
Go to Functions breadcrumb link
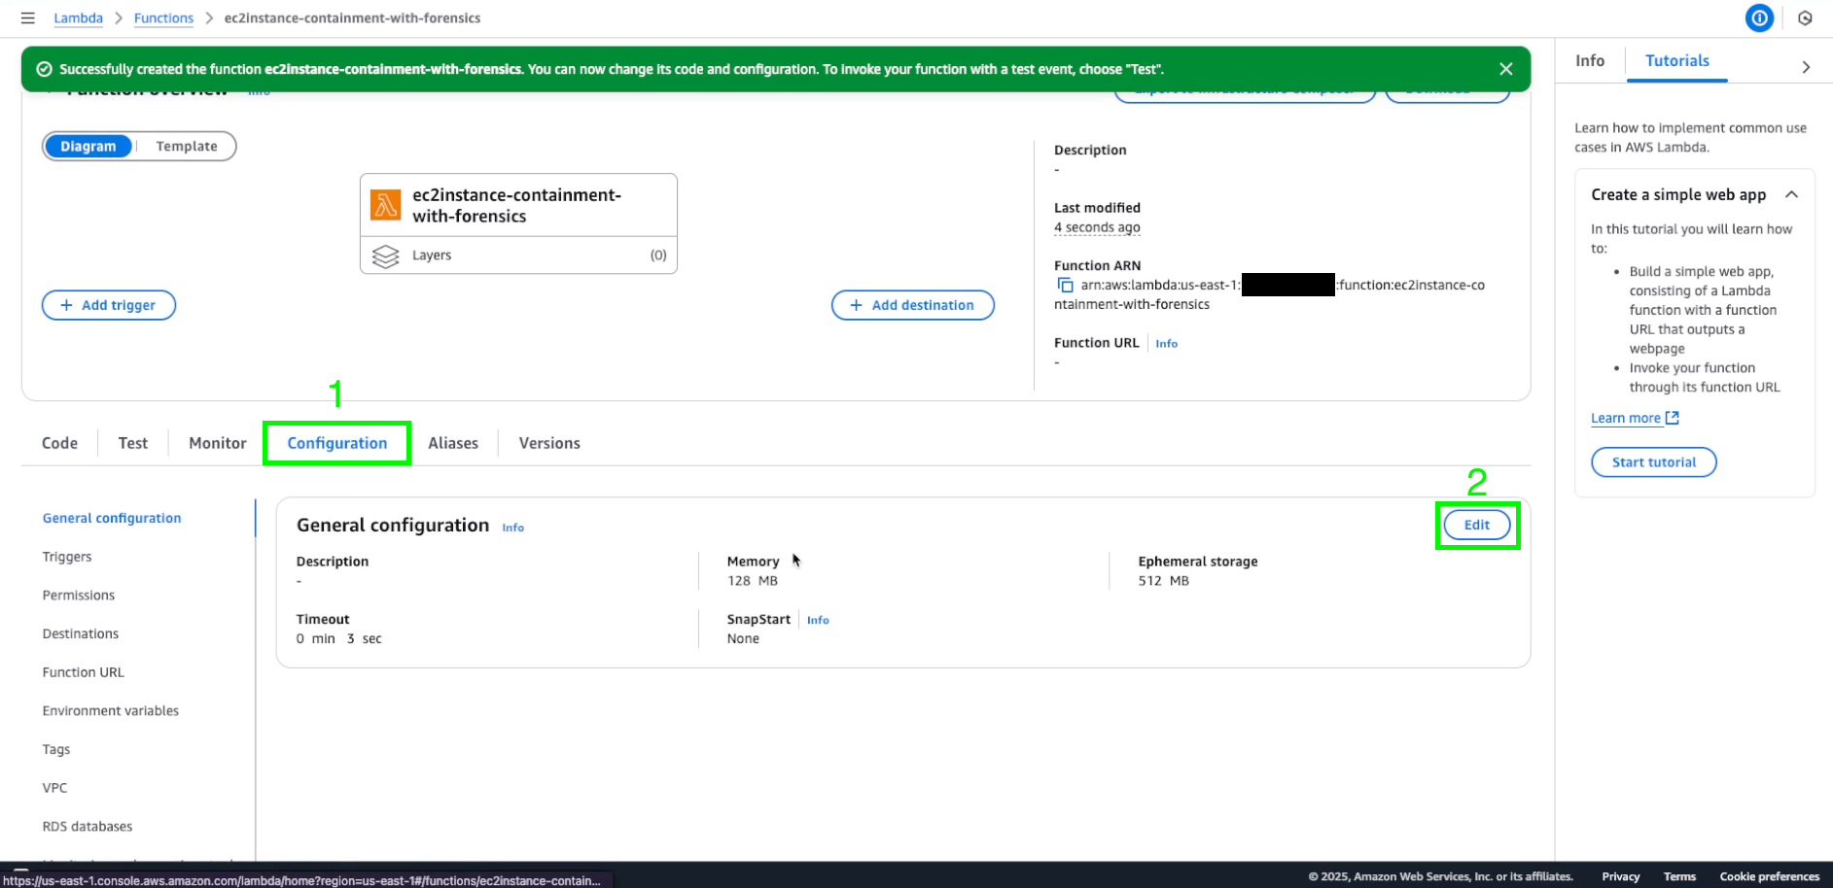point(163,17)
